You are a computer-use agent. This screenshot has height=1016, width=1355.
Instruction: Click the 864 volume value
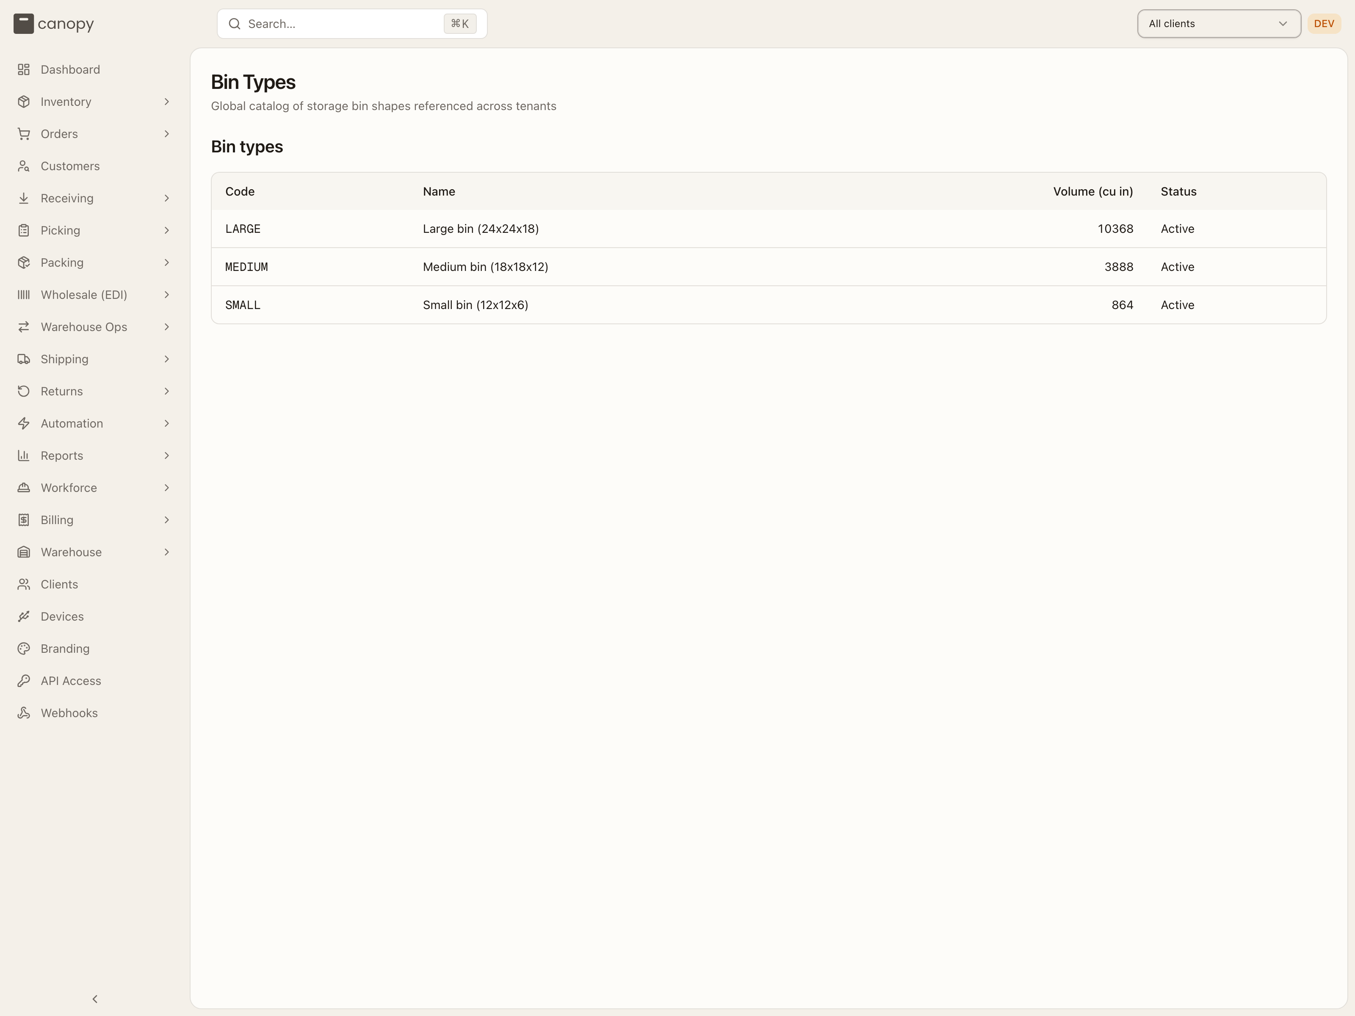(x=1122, y=305)
